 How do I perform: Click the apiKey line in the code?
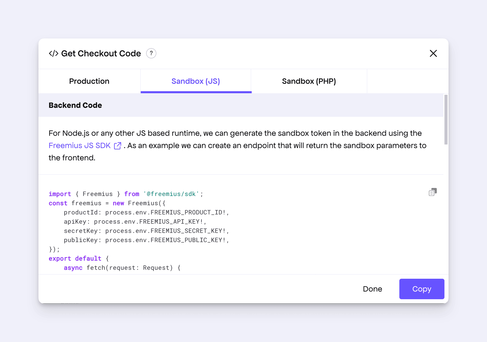click(x=135, y=222)
